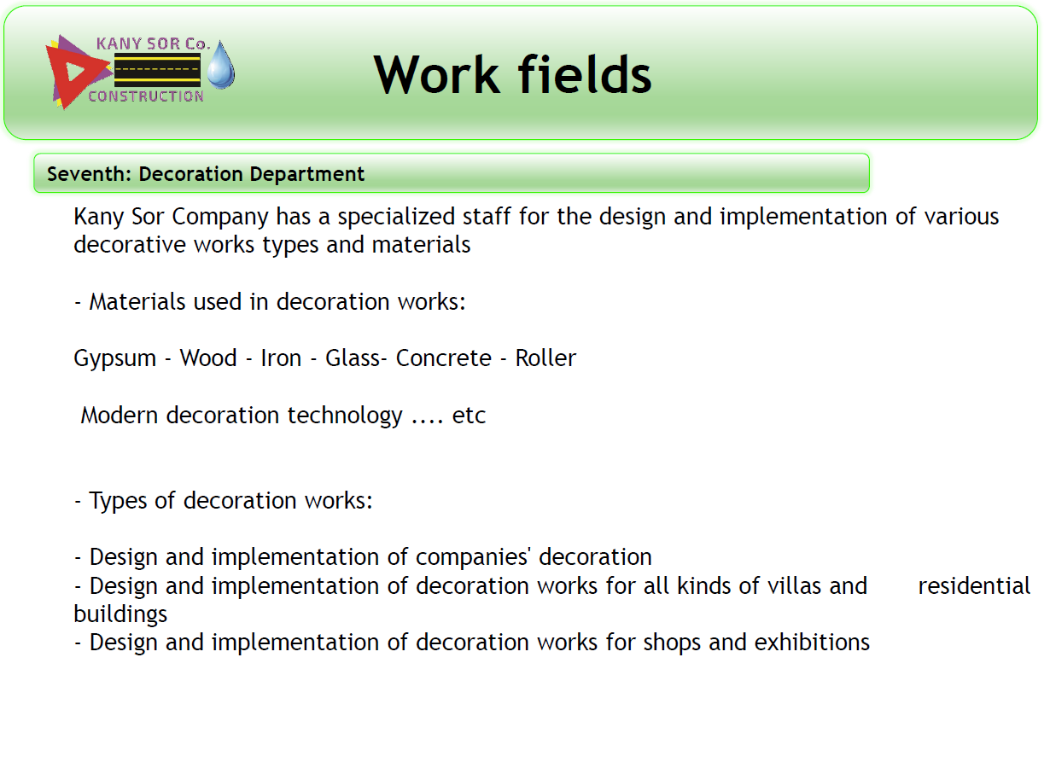The height and width of the screenshot is (768, 1050).
Task: Click the 'decorative works types and materials' line
Action: coord(272,245)
